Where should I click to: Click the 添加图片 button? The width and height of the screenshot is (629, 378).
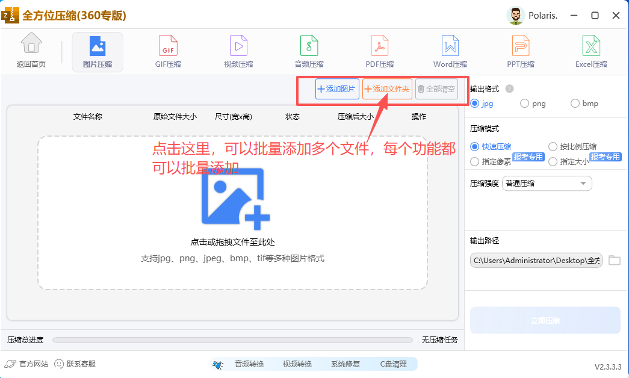coord(337,89)
